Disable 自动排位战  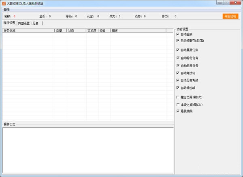178,88
